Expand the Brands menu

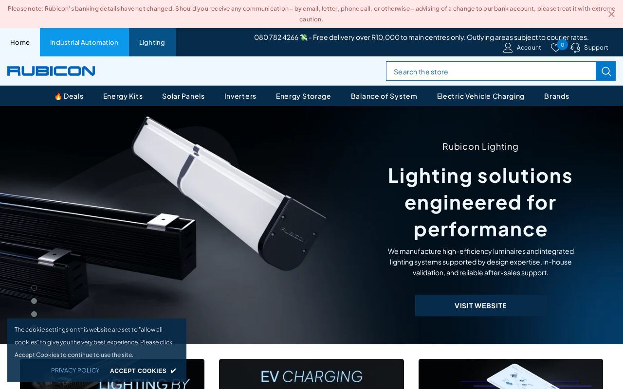pyautogui.click(x=556, y=96)
